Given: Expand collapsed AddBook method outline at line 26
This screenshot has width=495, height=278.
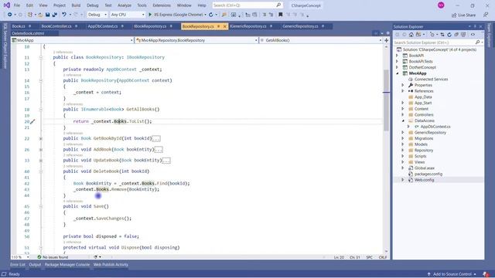Looking at the screenshot, I should pos(41,150).
